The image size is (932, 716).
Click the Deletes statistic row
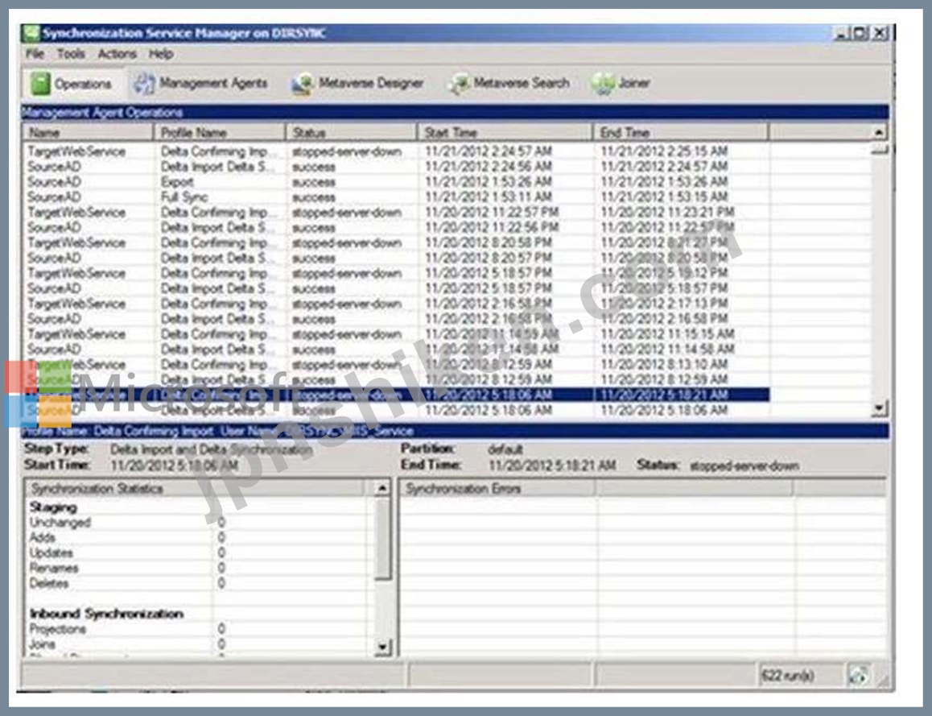(x=196, y=583)
